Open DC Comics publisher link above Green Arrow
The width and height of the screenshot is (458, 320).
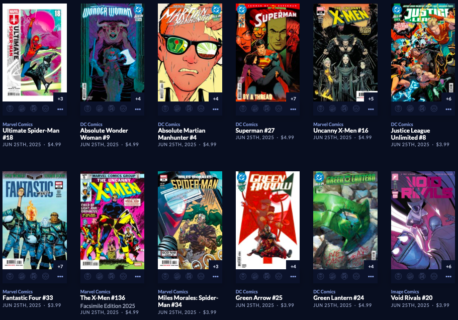[x=246, y=292]
